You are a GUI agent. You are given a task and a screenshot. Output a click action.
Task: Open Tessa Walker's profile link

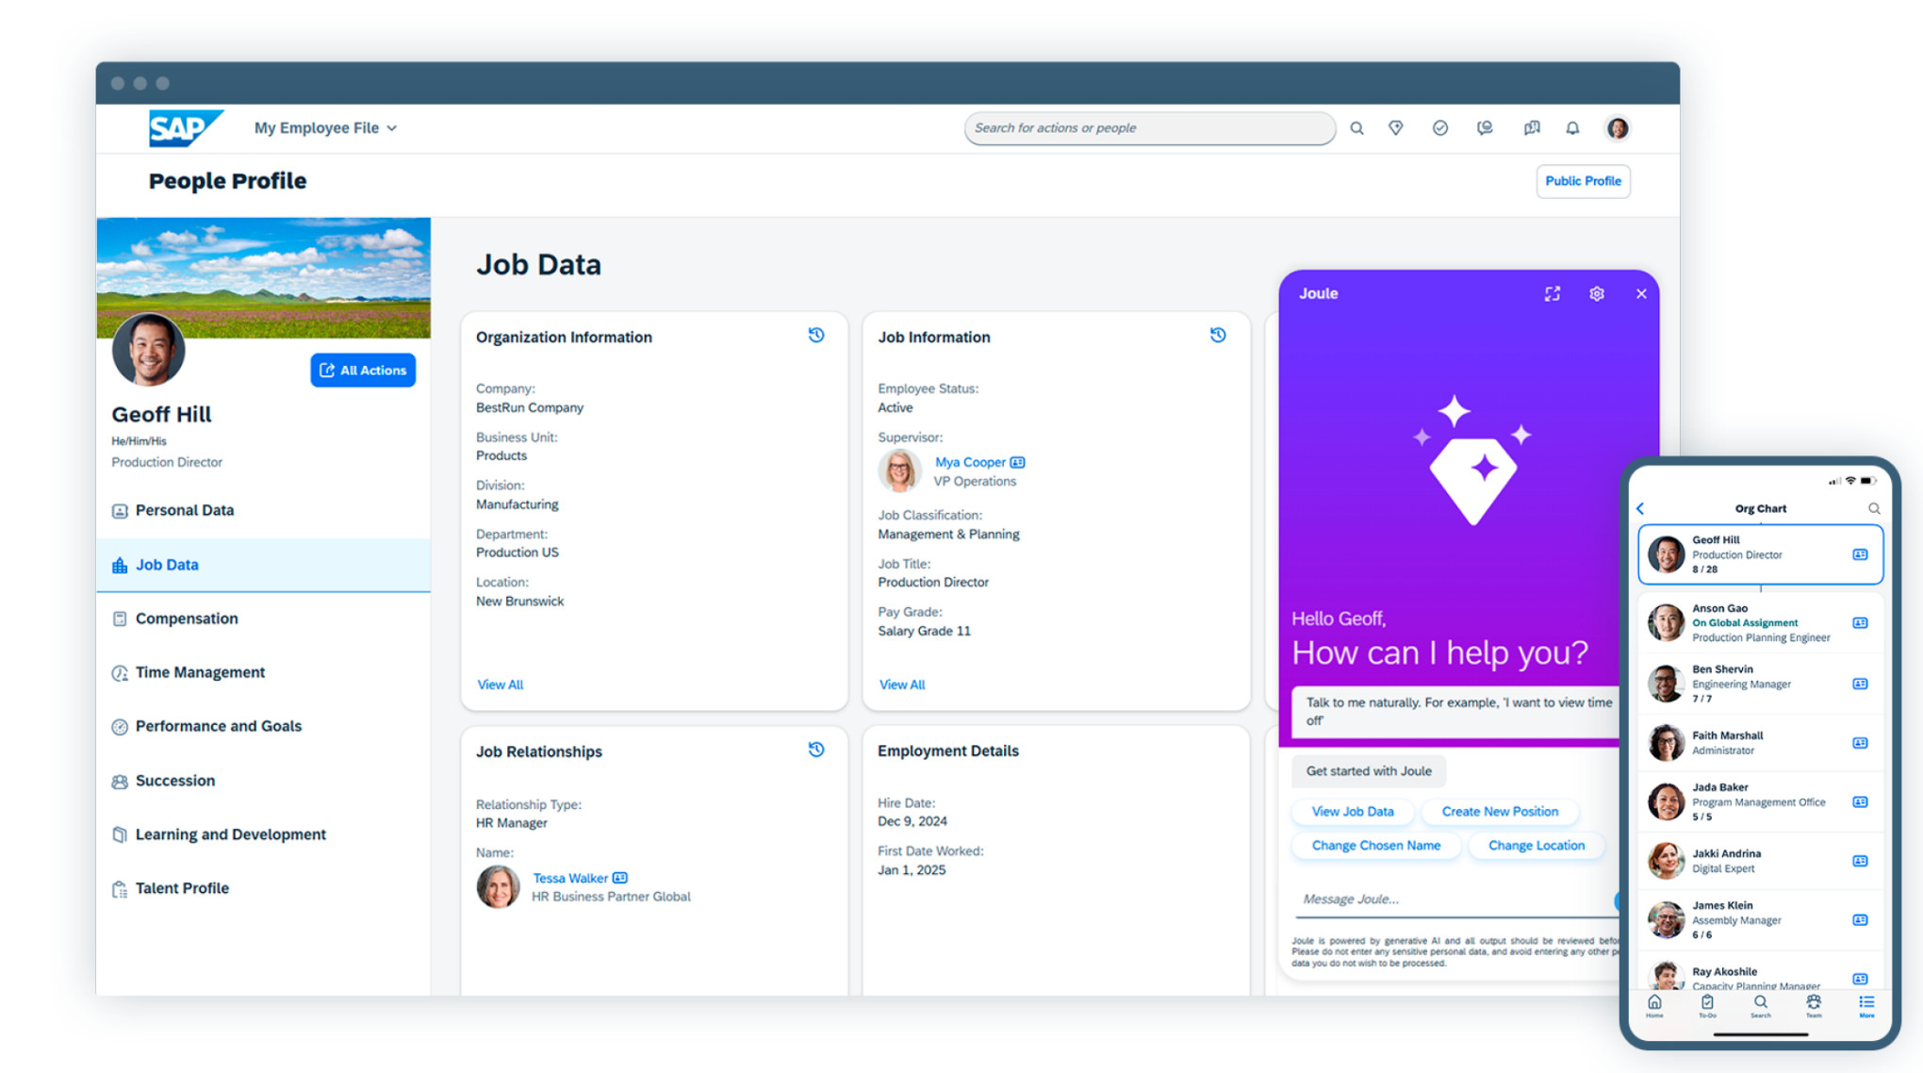(x=570, y=878)
